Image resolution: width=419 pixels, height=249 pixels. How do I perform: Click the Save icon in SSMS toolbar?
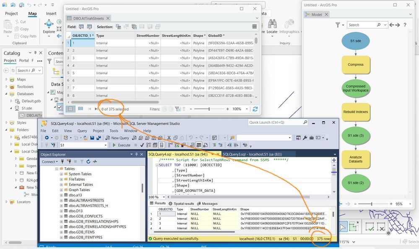92,138
